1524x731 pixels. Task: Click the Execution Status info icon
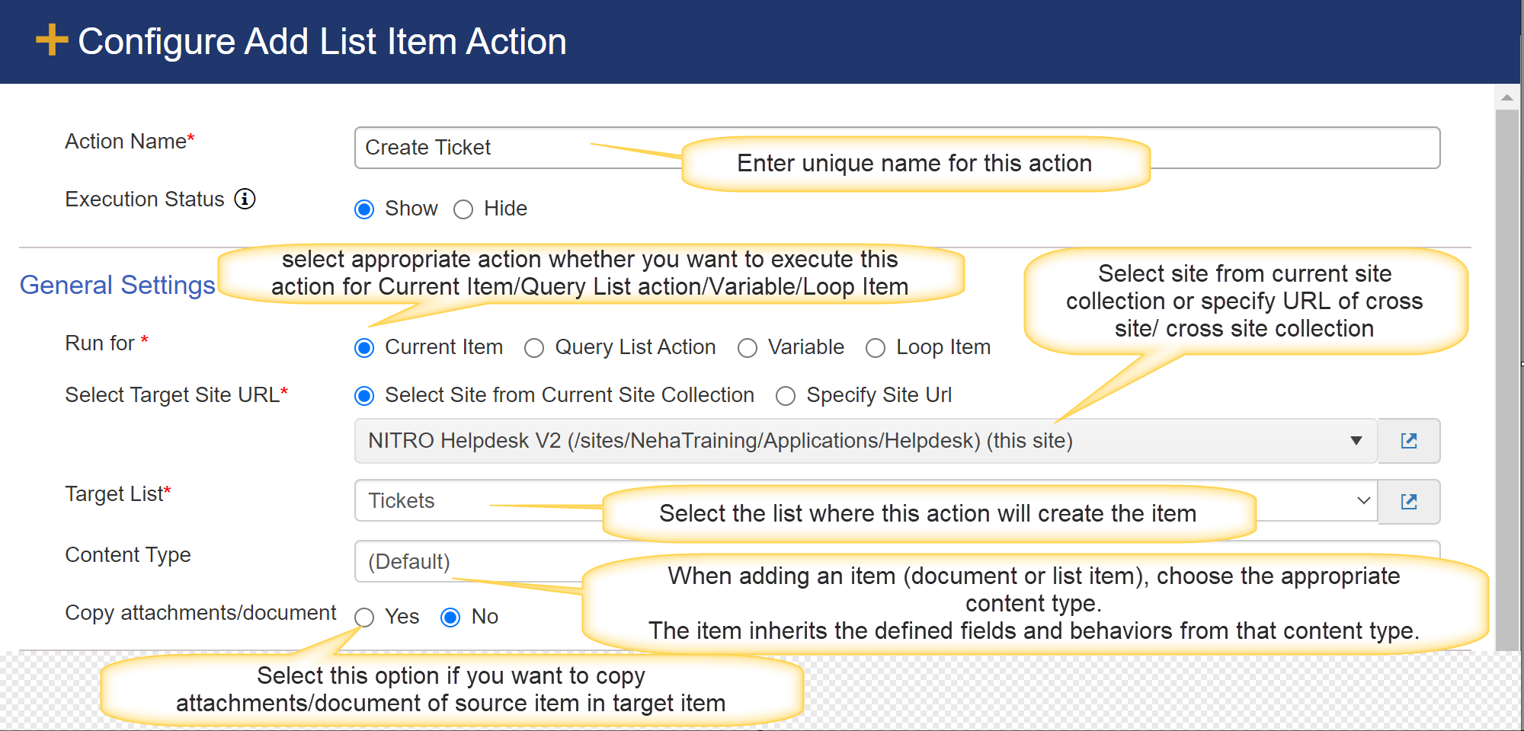[245, 199]
